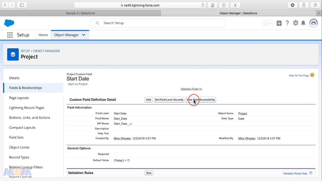Click the Edit button for Start Date
Image resolution: width=322 pixels, height=181 pixels.
click(149, 100)
